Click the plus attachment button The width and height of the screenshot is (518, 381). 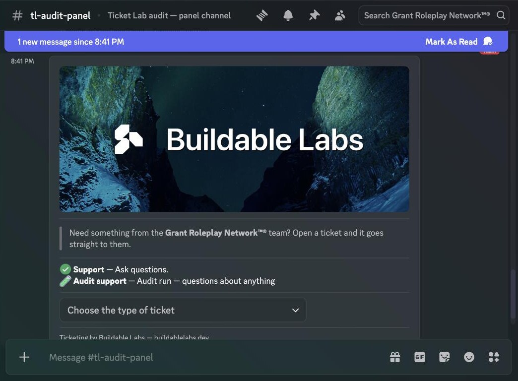point(24,357)
